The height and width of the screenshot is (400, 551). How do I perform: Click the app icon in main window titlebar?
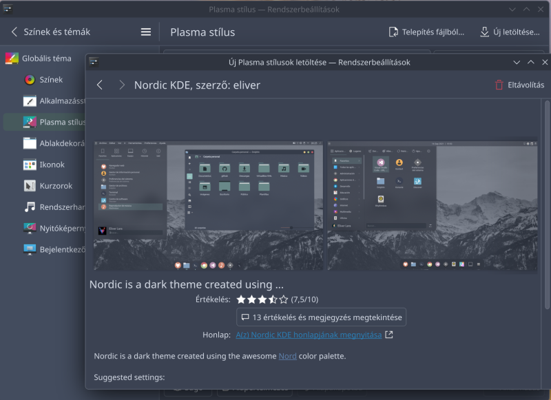[x=8, y=9]
